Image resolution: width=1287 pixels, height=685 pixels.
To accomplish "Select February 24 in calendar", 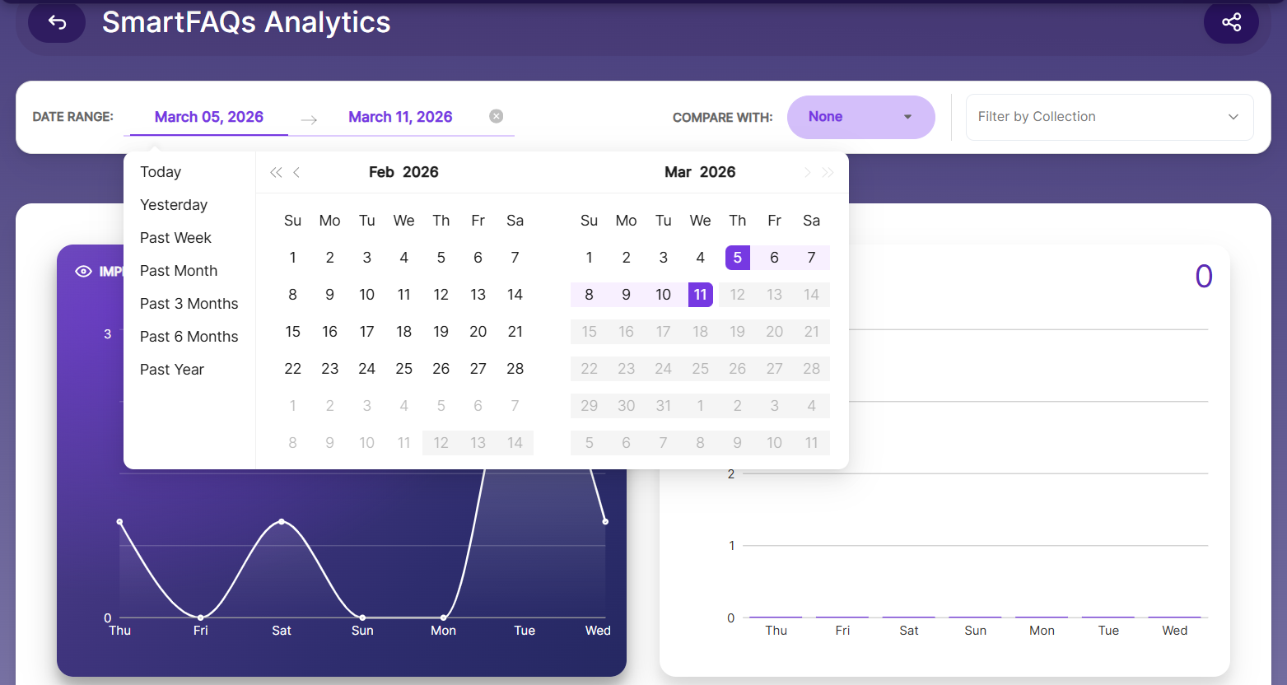I will (x=366, y=369).
